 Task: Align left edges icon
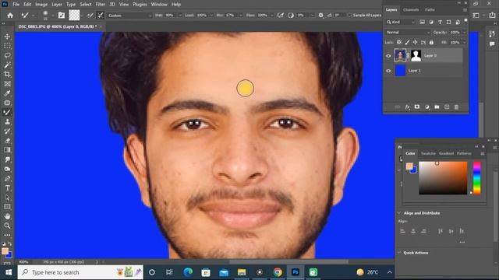[403, 231]
